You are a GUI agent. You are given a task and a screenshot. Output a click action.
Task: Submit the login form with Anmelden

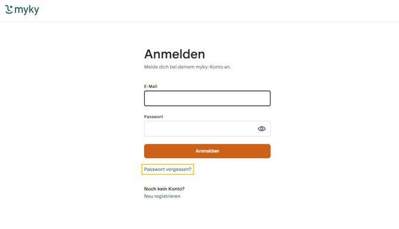pos(207,151)
